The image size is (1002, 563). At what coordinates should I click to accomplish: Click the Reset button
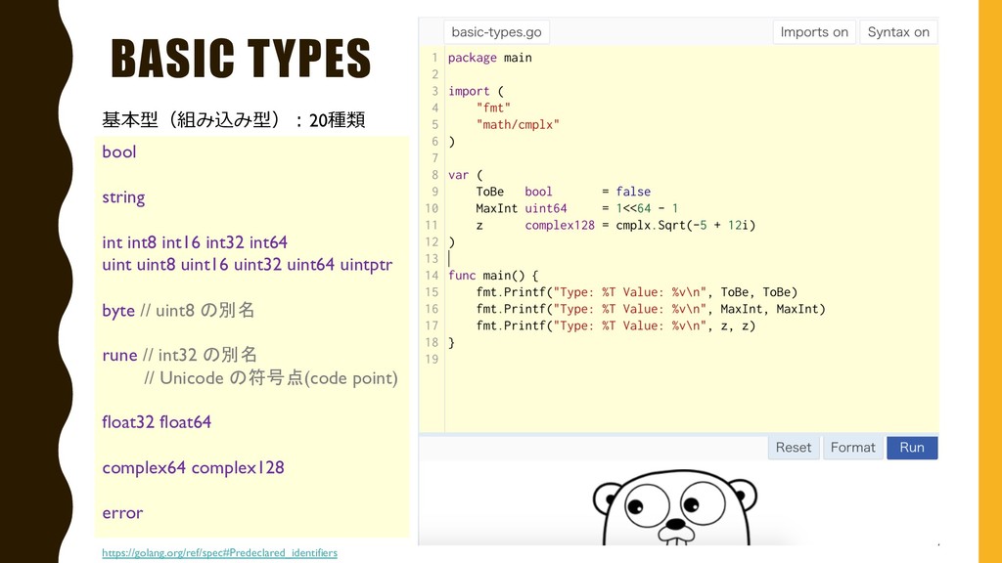click(x=794, y=448)
